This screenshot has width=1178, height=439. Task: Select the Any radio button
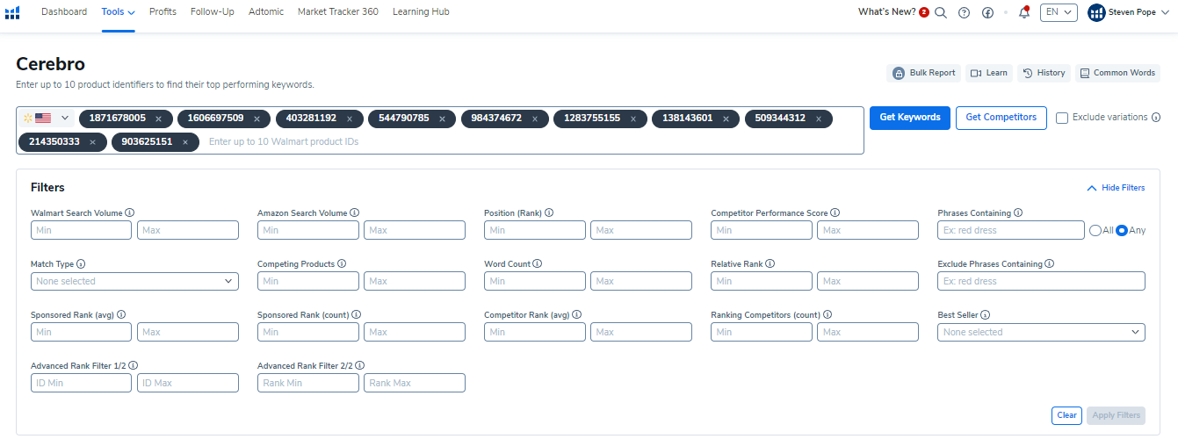[1122, 230]
